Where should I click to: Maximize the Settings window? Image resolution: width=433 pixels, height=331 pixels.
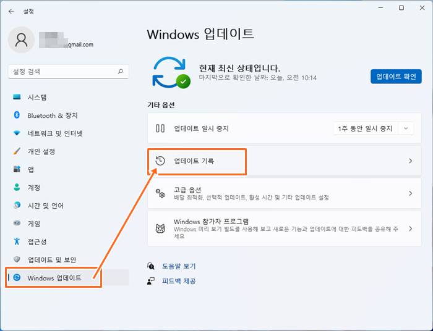[401, 8]
